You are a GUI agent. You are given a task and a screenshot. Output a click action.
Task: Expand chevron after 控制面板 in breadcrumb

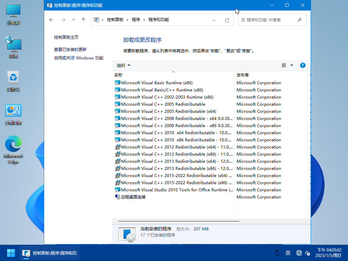pyautogui.click(x=127, y=20)
